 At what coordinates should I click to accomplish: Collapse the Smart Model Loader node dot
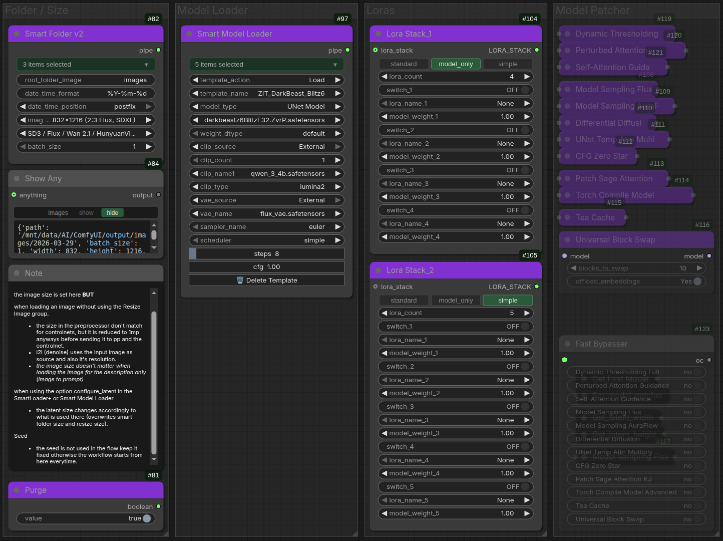click(x=189, y=34)
